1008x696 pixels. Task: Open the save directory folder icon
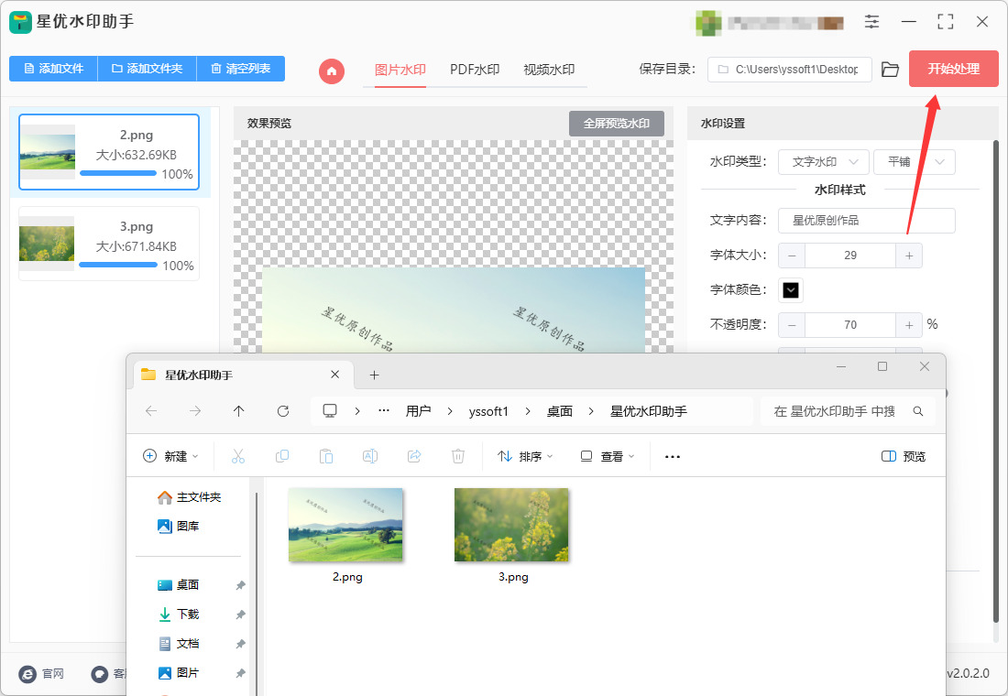(x=890, y=70)
